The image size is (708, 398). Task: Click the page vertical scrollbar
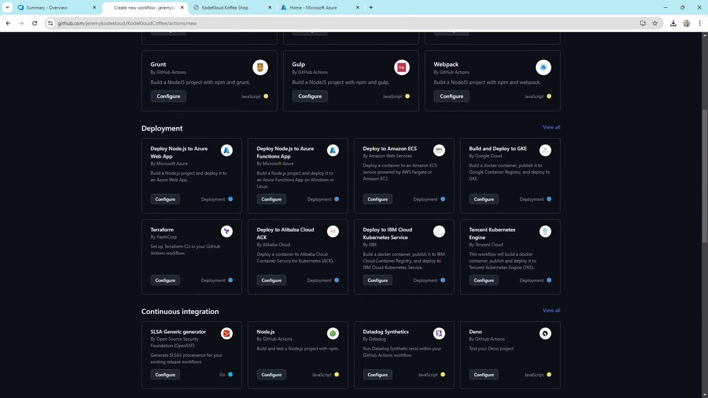tap(704, 166)
